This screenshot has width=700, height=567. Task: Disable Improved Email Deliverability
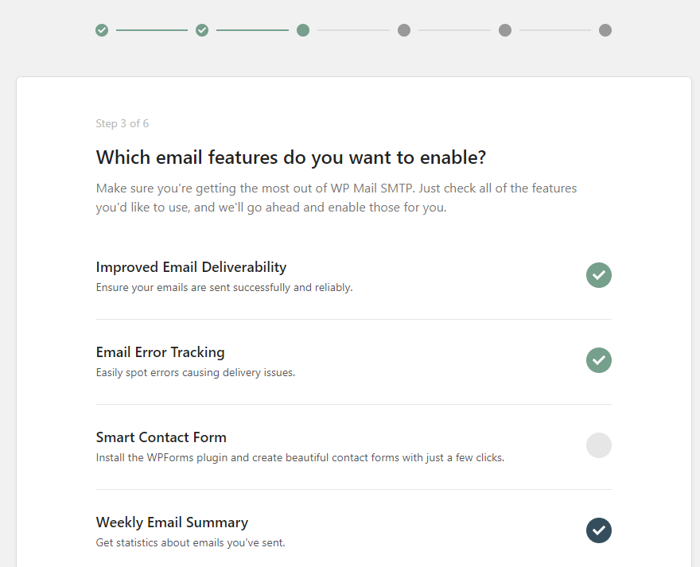(x=599, y=275)
